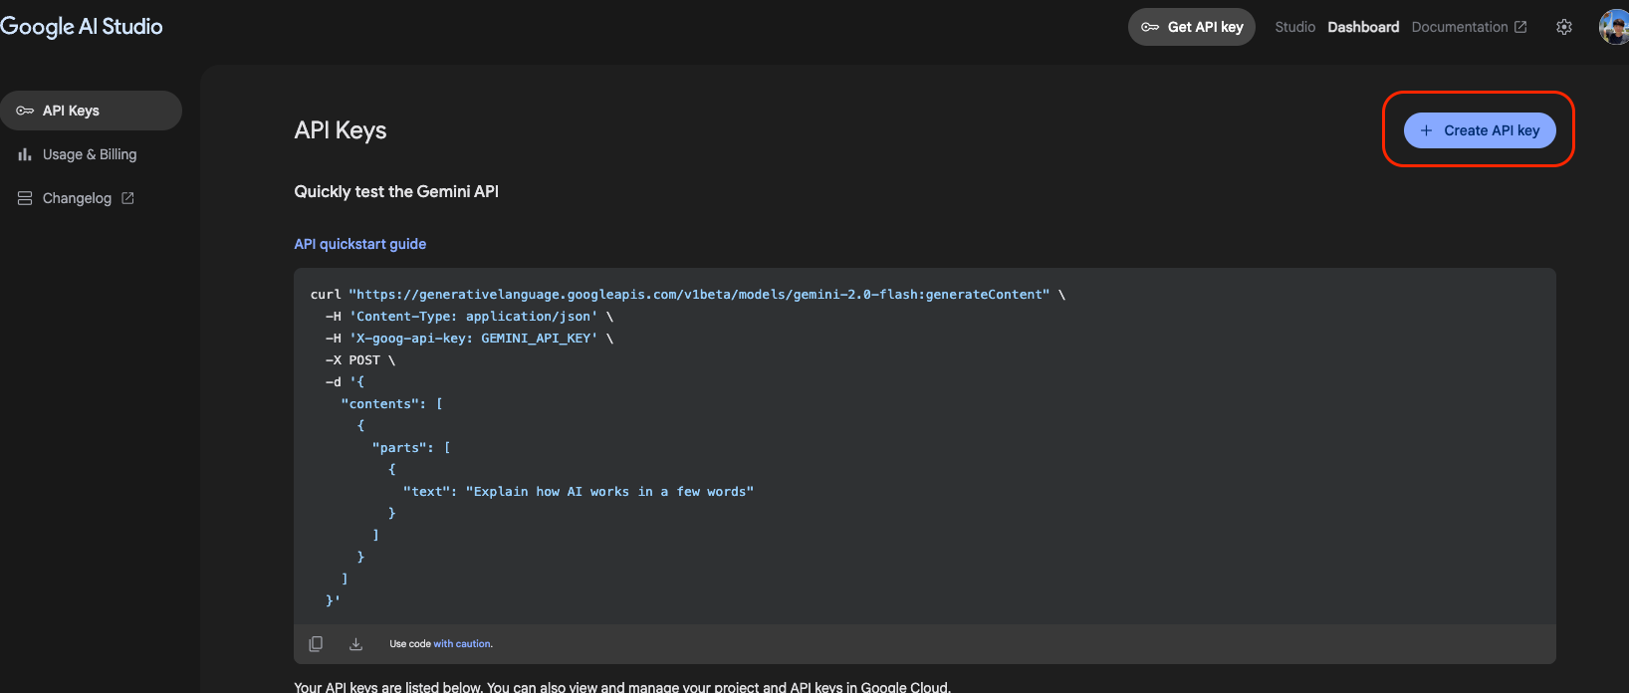
Task: Switch to the Dashboard tab
Action: coord(1363,27)
